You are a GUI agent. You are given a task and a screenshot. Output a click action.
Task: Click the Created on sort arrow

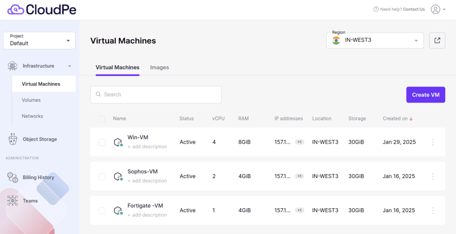click(x=411, y=119)
